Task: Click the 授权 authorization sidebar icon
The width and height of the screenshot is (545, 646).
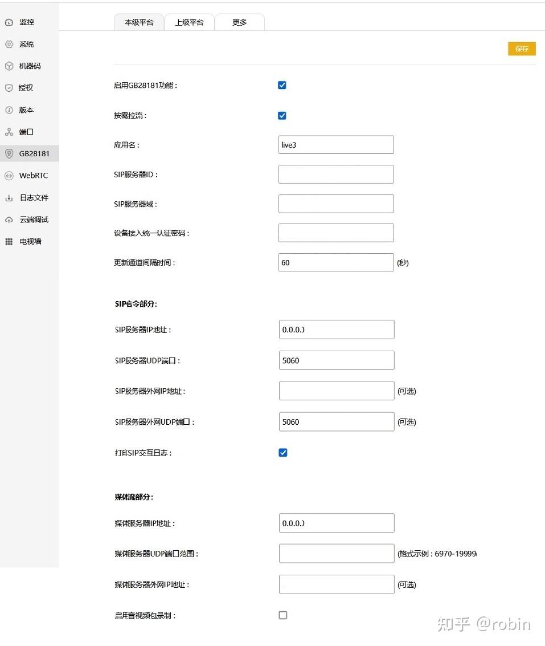Action: pos(25,88)
